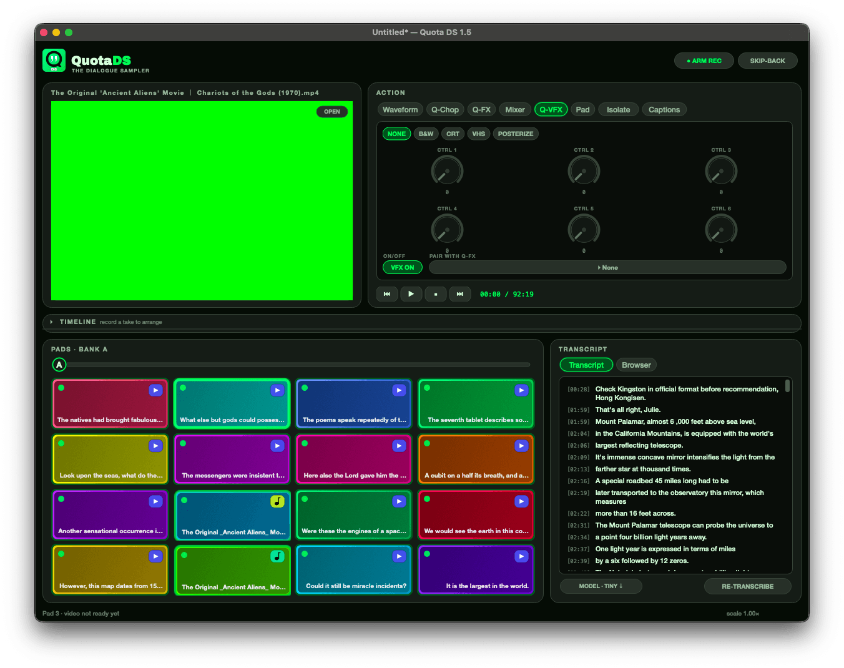Select the B&W video effect

pyautogui.click(x=426, y=134)
